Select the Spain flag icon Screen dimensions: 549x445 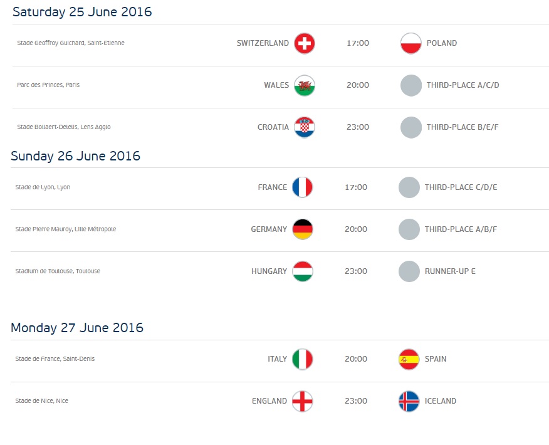[x=409, y=359]
